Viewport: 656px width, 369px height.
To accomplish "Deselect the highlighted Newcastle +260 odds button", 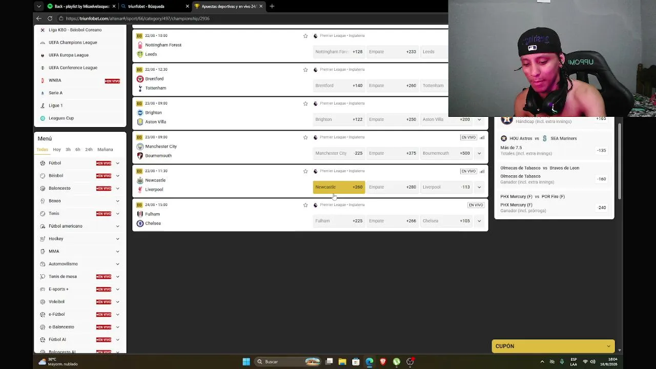I will point(339,187).
